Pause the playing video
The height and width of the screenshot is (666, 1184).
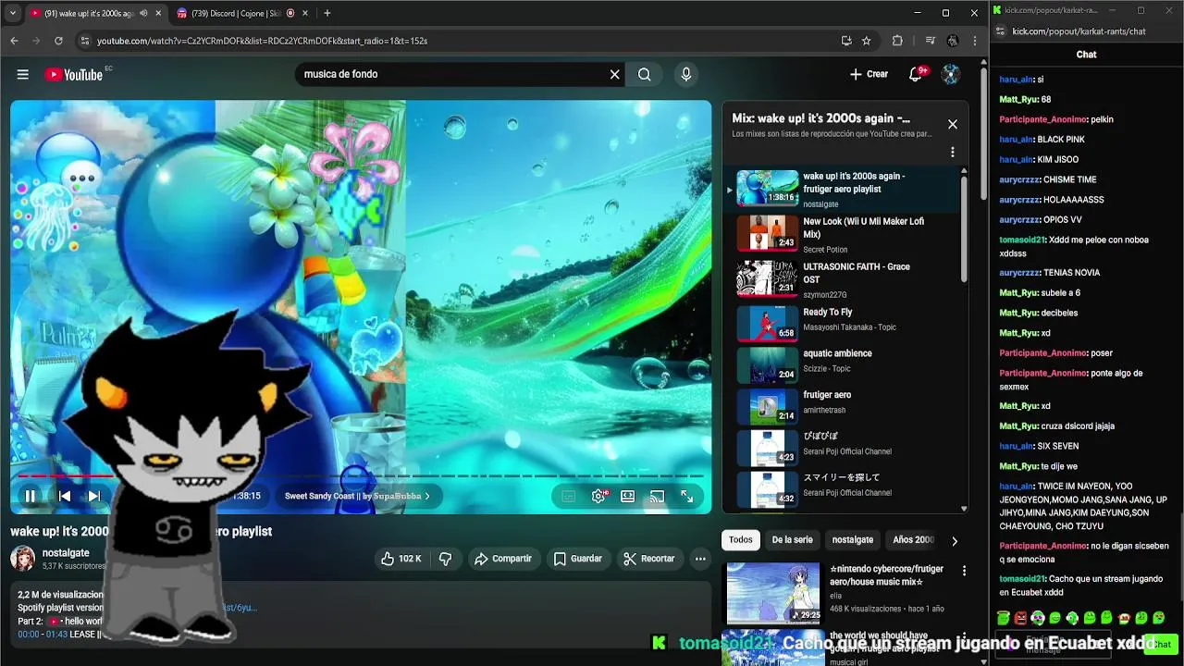point(30,496)
